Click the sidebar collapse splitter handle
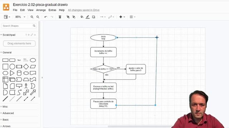This screenshot has height=128, width=229. (42, 78)
